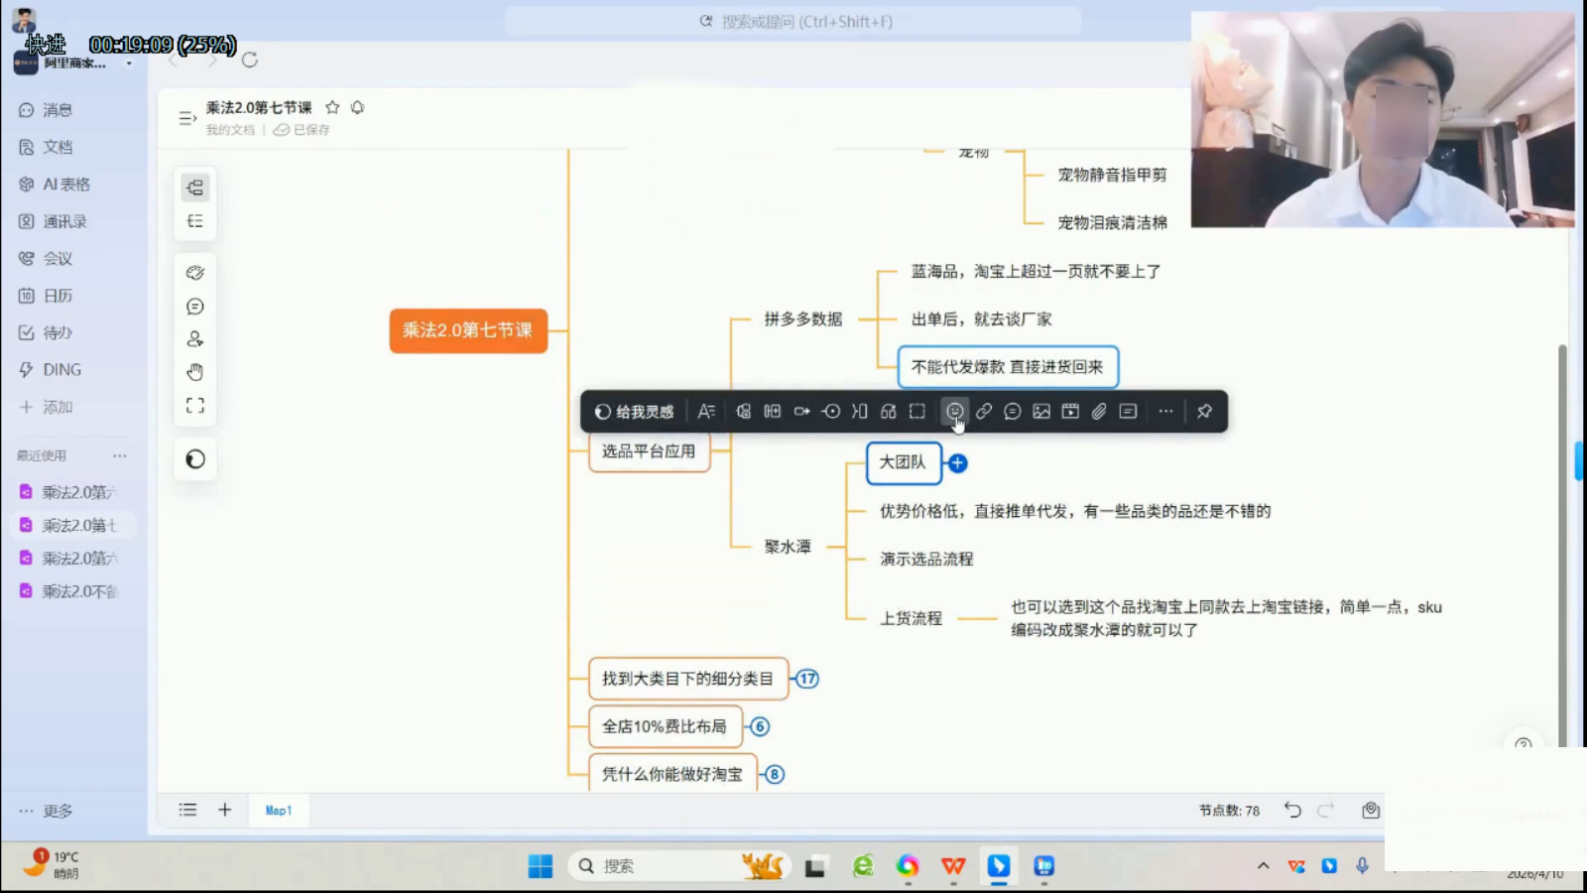This screenshot has width=1587, height=893.
Task: Click the emoji sticker icon in floating toolbar
Action: point(954,412)
